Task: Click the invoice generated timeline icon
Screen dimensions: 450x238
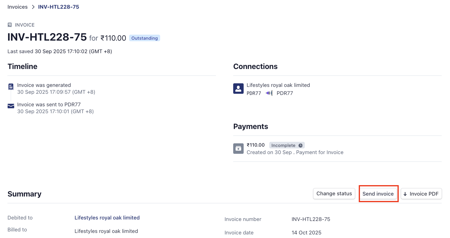Action: tap(11, 87)
